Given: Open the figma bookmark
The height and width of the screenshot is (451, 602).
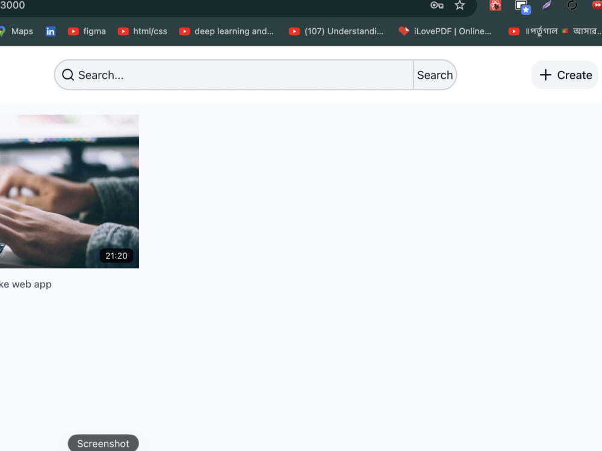Looking at the screenshot, I should click(87, 31).
